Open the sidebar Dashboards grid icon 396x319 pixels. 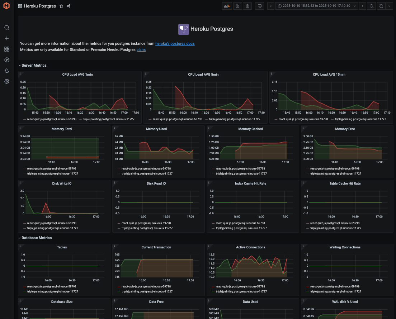(x=7, y=49)
